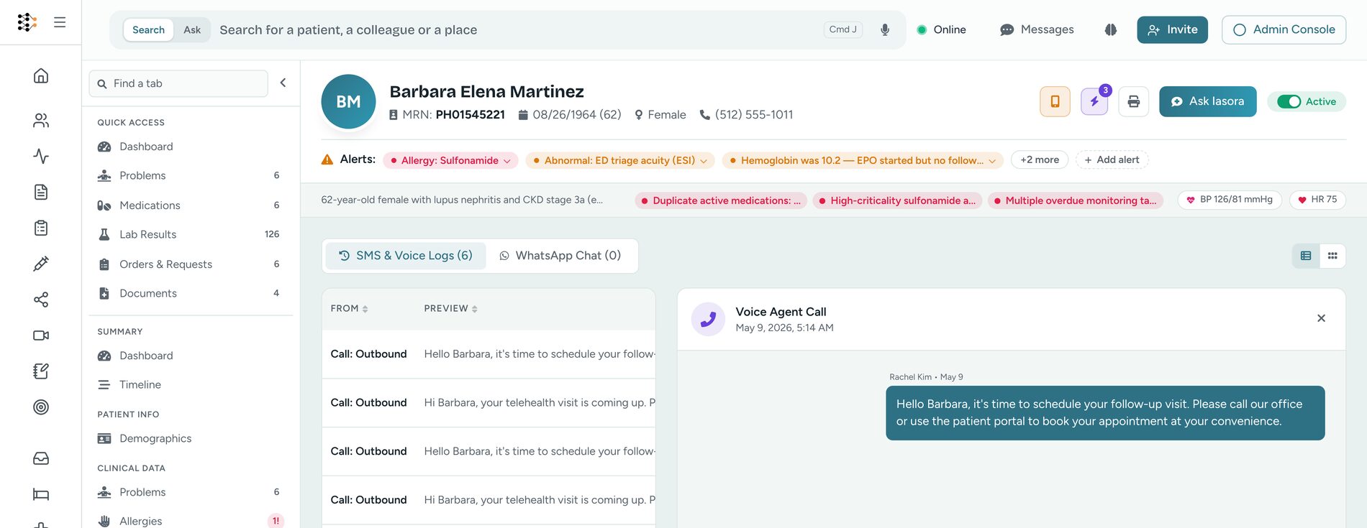Open the share nodes rail icon

41,300
